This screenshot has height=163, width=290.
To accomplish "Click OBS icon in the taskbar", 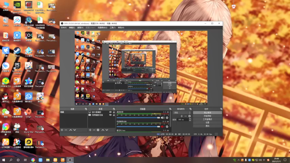I will [70, 160].
